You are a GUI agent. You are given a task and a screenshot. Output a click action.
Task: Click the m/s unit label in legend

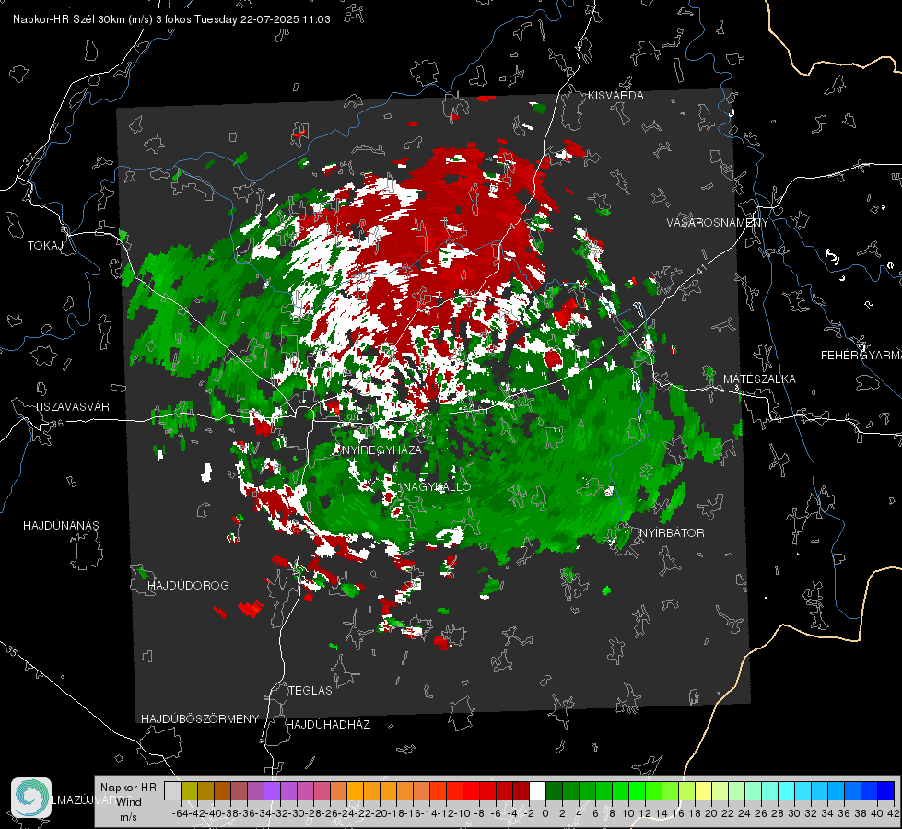point(128,817)
